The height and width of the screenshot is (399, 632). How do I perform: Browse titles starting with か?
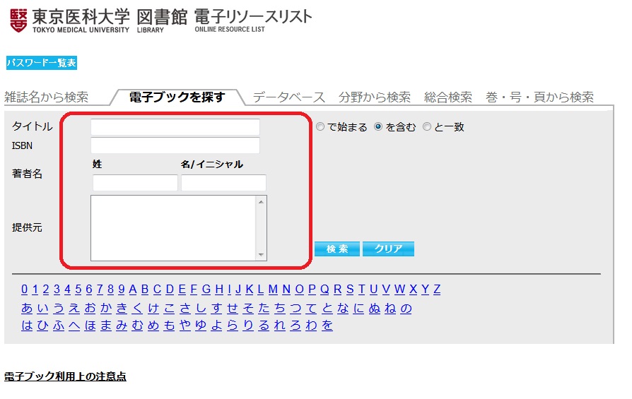106,308
